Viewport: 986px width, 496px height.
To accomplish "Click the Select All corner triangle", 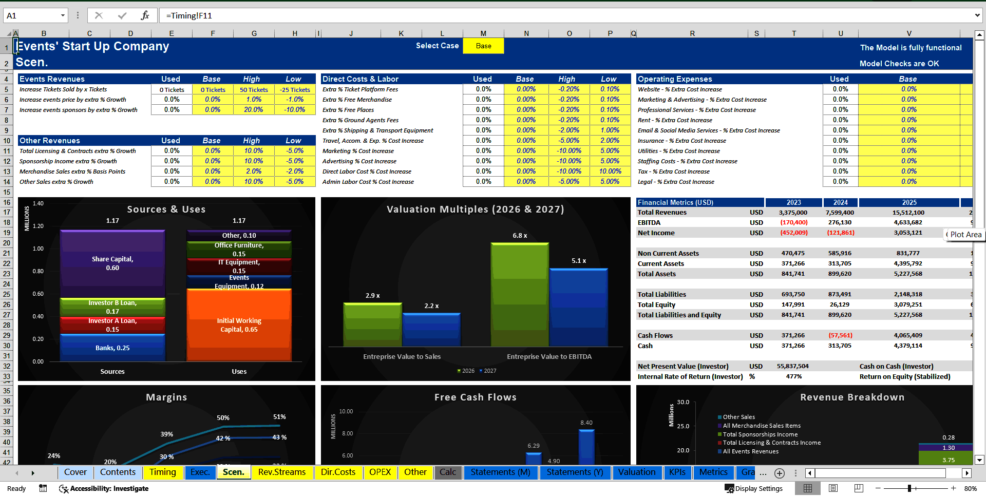I will point(9,33).
